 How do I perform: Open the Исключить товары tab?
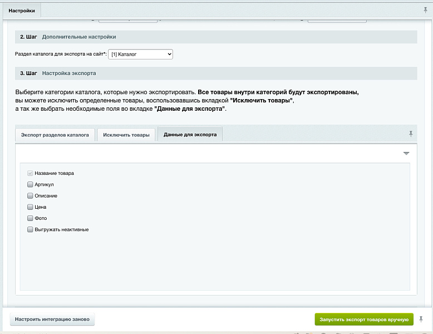click(126, 135)
